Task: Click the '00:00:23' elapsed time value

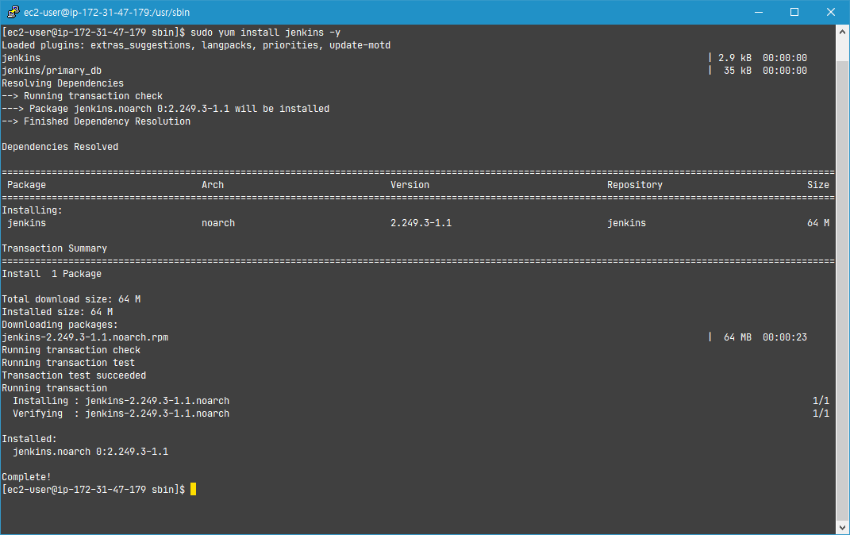Action: (x=785, y=337)
